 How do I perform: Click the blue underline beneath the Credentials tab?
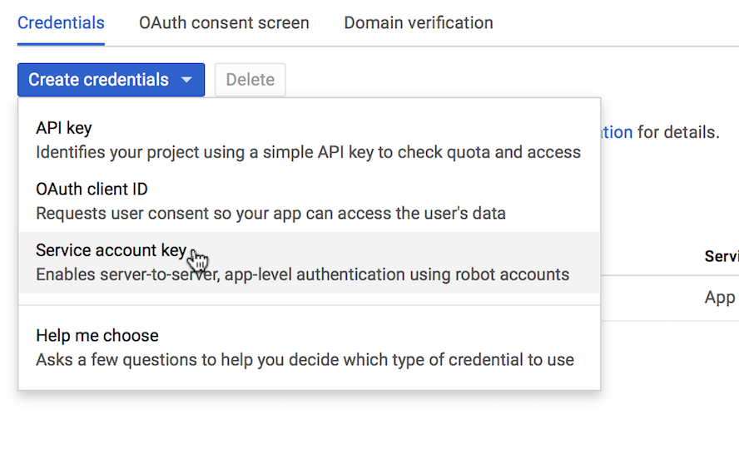pyautogui.click(x=61, y=44)
